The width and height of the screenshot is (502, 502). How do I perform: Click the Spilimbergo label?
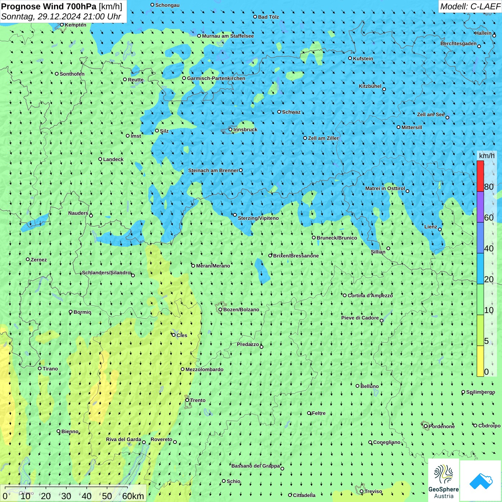click(x=480, y=392)
